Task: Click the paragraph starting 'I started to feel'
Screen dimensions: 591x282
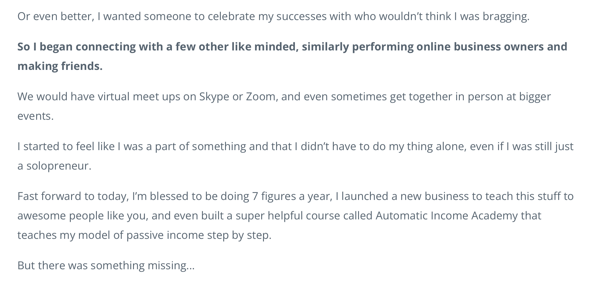Action: click(295, 146)
